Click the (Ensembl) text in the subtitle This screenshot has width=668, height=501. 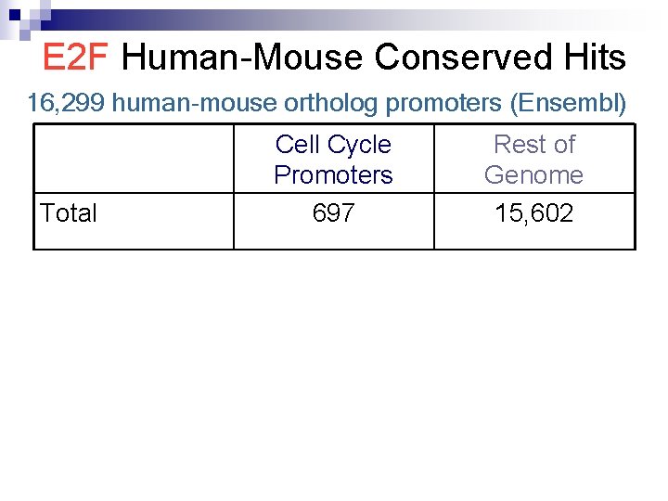point(568,103)
